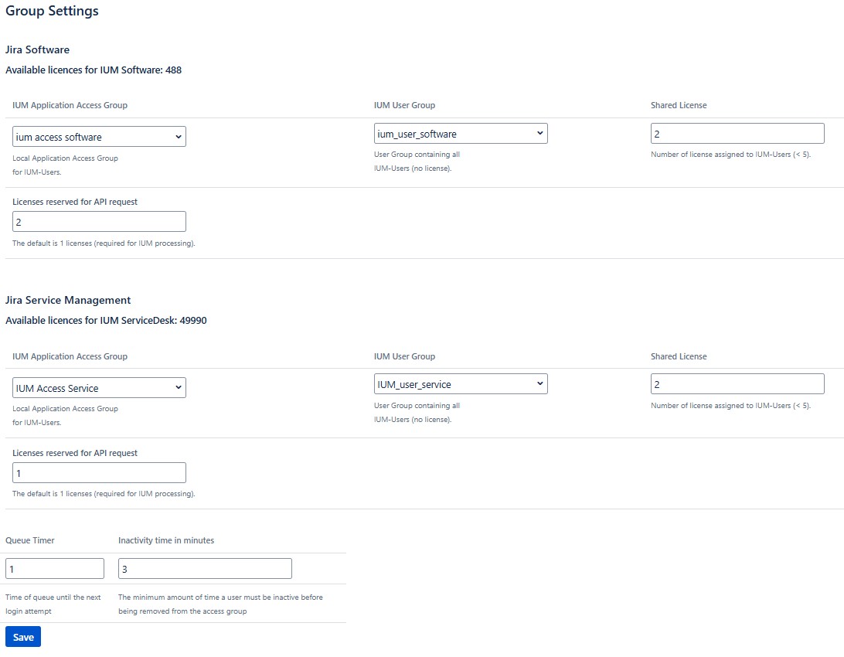
Task: Click the 'Group Settings' page heading
Action: 52,12
